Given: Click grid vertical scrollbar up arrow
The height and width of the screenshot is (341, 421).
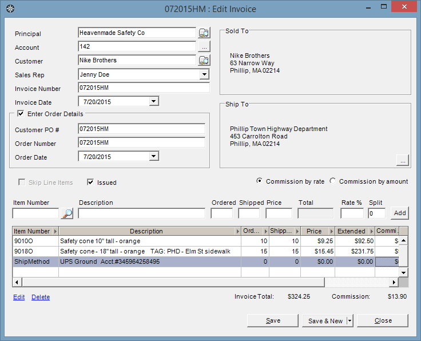Looking at the screenshot, I should pyautogui.click(x=403, y=240).
